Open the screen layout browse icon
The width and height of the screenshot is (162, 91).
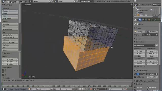(30, 1)
